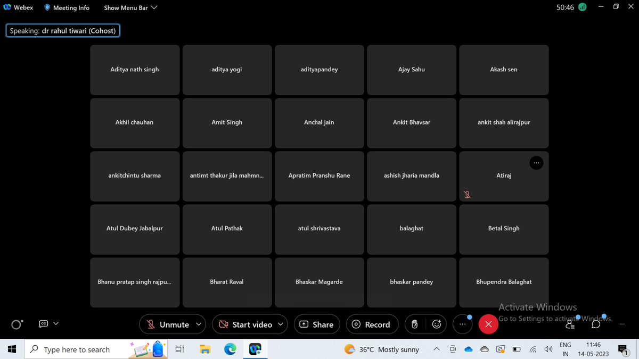Open video options arrow beside Start video
Viewport: 639px width, 359px height.
pyautogui.click(x=281, y=324)
